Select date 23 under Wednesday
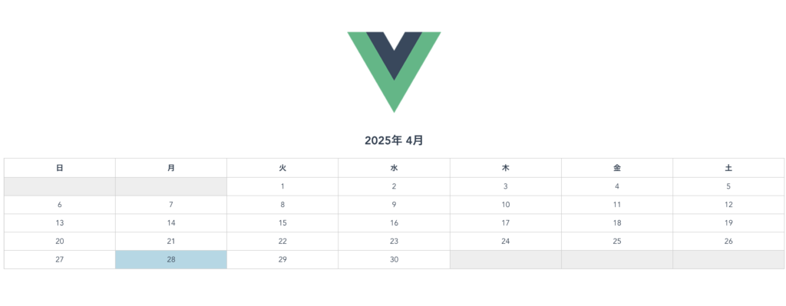Screen dimensions: 786x306 [394, 241]
